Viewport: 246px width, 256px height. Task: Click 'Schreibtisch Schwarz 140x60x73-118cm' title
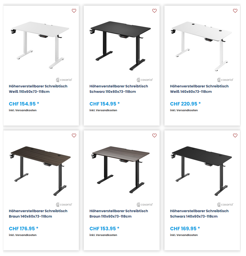(199, 214)
